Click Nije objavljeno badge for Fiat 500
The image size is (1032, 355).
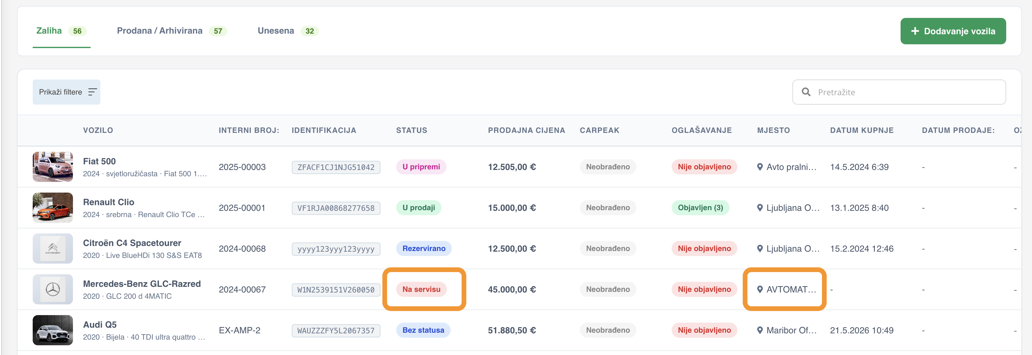[704, 167]
